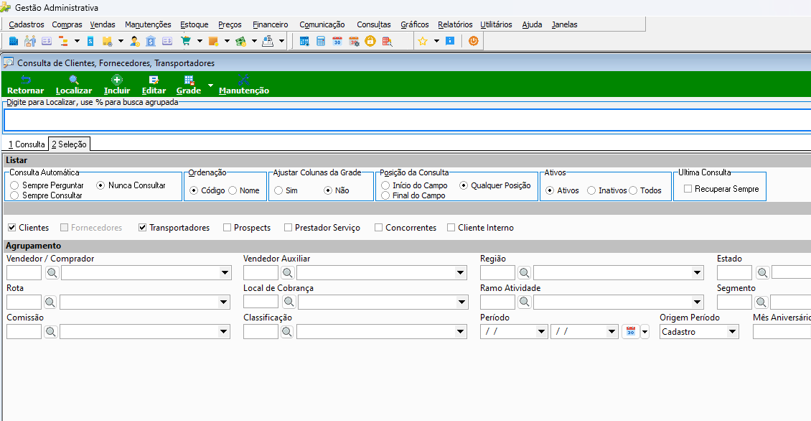
Task: Click the calendar with gear icon
Action: pyautogui.click(x=354, y=41)
